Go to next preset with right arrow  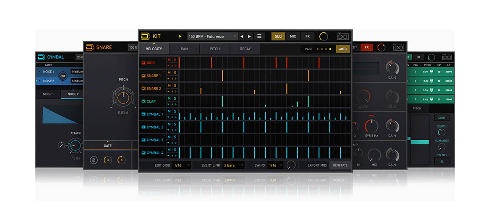coord(249,36)
